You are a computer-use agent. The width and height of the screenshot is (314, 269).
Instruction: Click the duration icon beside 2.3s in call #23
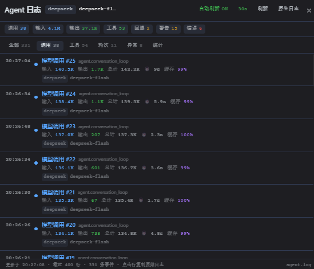point(144,135)
